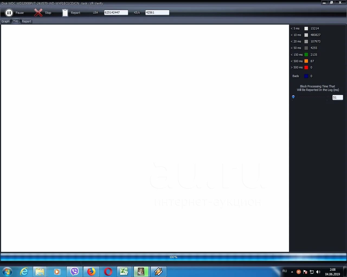Click the block processing time slider handle
Image resolution: width=347 pixels, height=277 pixels.
[293, 97]
